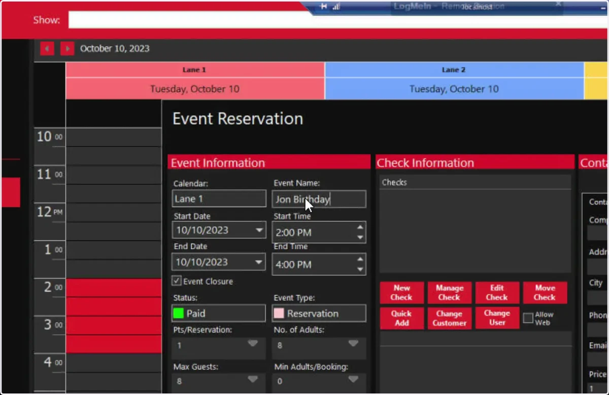Viewport: 609px width, 395px height.
Task: Click the pink Reservation color swatch
Action: pyautogui.click(x=279, y=313)
